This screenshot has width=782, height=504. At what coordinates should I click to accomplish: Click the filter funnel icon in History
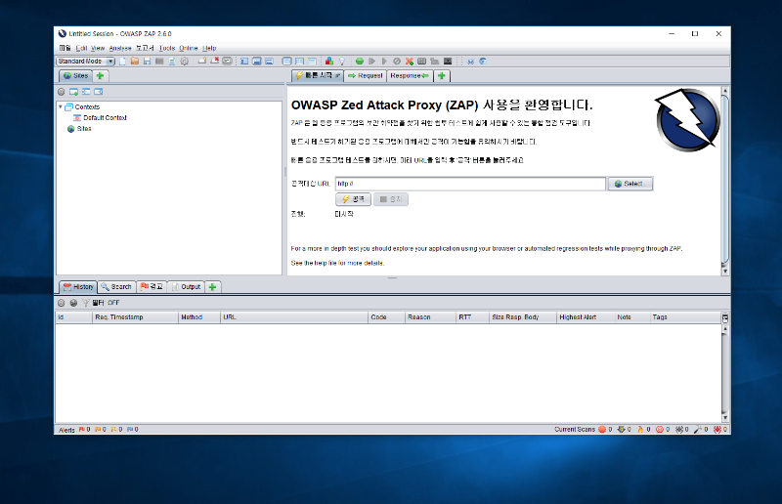[85, 303]
